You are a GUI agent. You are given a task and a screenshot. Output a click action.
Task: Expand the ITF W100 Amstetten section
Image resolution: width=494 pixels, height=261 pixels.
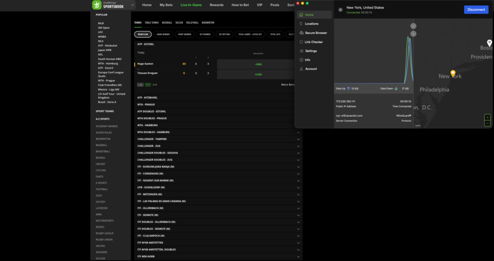pos(219,242)
